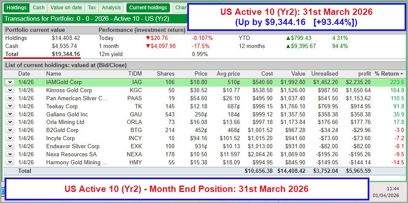Image resolution: width=408 pixels, height=203 pixels.
Task: Select the Harmony Gold Mining row
Action: click(76, 163)
